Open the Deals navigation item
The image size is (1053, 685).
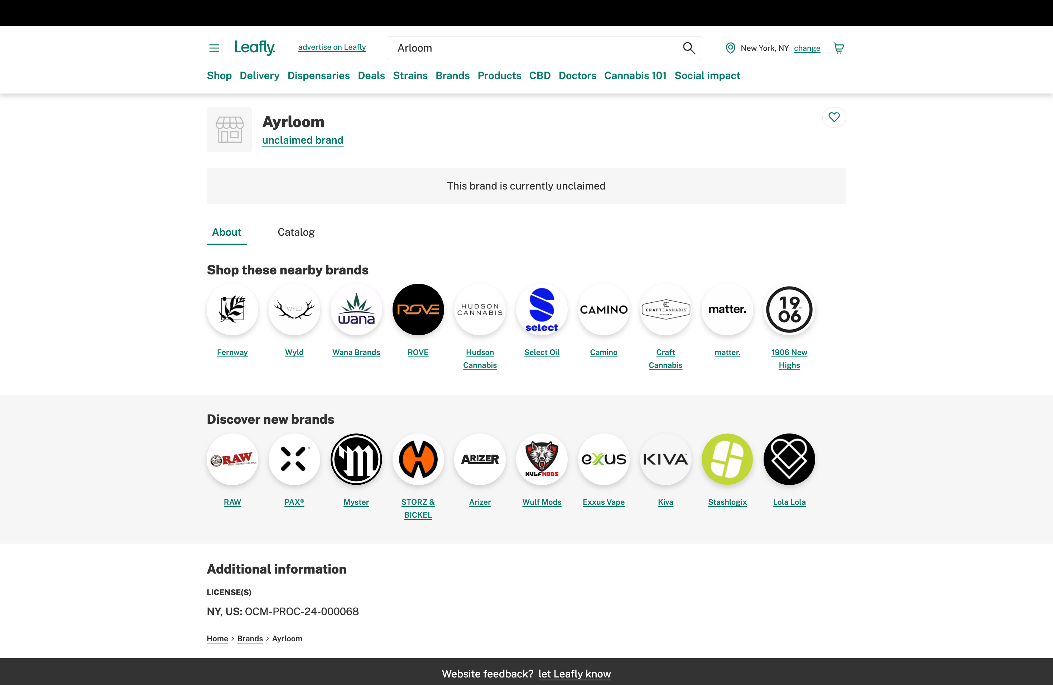click(371, 76)
